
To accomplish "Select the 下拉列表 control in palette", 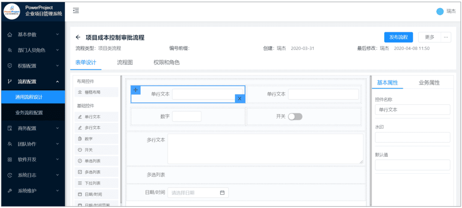I will (x=96, y=183).
